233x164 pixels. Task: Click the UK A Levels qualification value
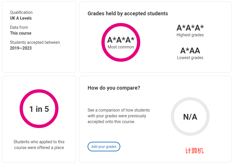point(21,18)
